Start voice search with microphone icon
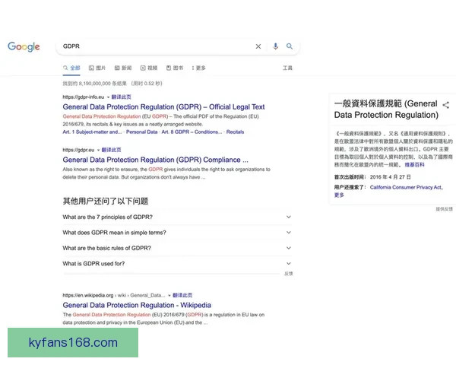The image size is (456, 365). [x=275, y=46]
